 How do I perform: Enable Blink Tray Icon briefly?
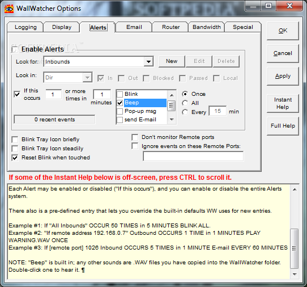click(15, 140)
